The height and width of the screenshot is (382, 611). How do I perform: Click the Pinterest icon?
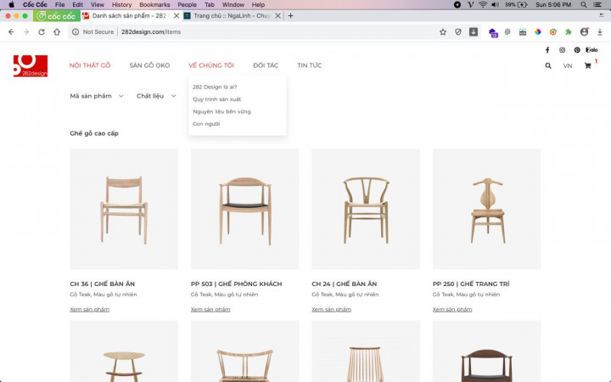pyautogui.click(x=577, y=50)
